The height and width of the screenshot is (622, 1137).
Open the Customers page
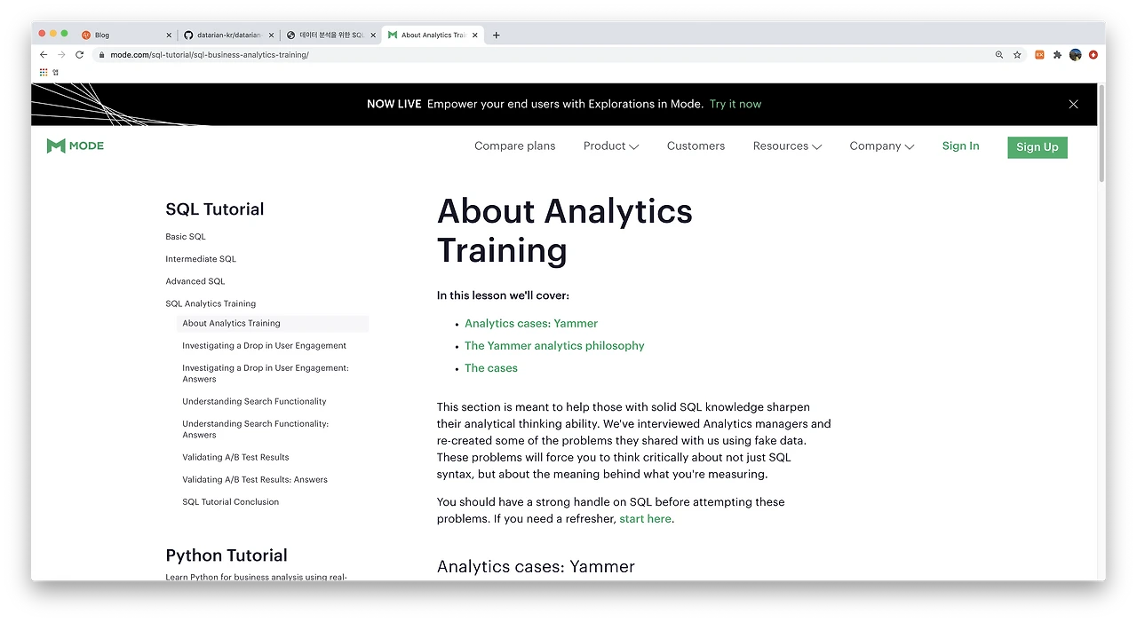coord(696,146)
